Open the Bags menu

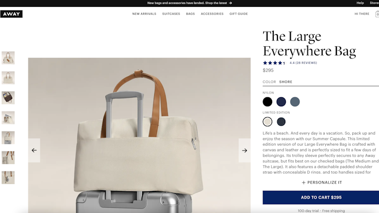191,14
